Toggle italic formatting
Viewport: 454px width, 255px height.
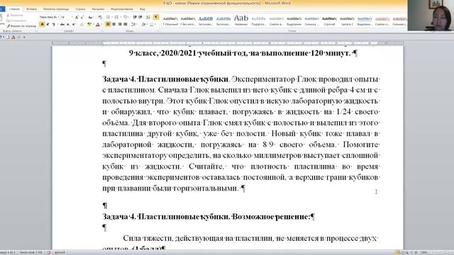tap(48, 25)
